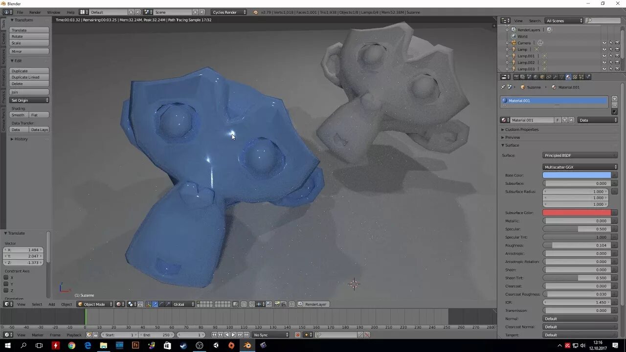Image resolution: width=626 pixels, height=352 pixels.
Task: Open Google Chrome from the taskbar
Action: (x=72, y=346)
